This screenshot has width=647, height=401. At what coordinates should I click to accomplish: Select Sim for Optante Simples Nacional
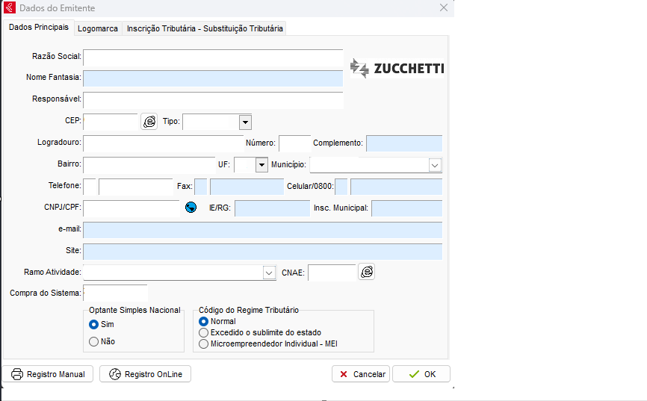tap(94, 324)
